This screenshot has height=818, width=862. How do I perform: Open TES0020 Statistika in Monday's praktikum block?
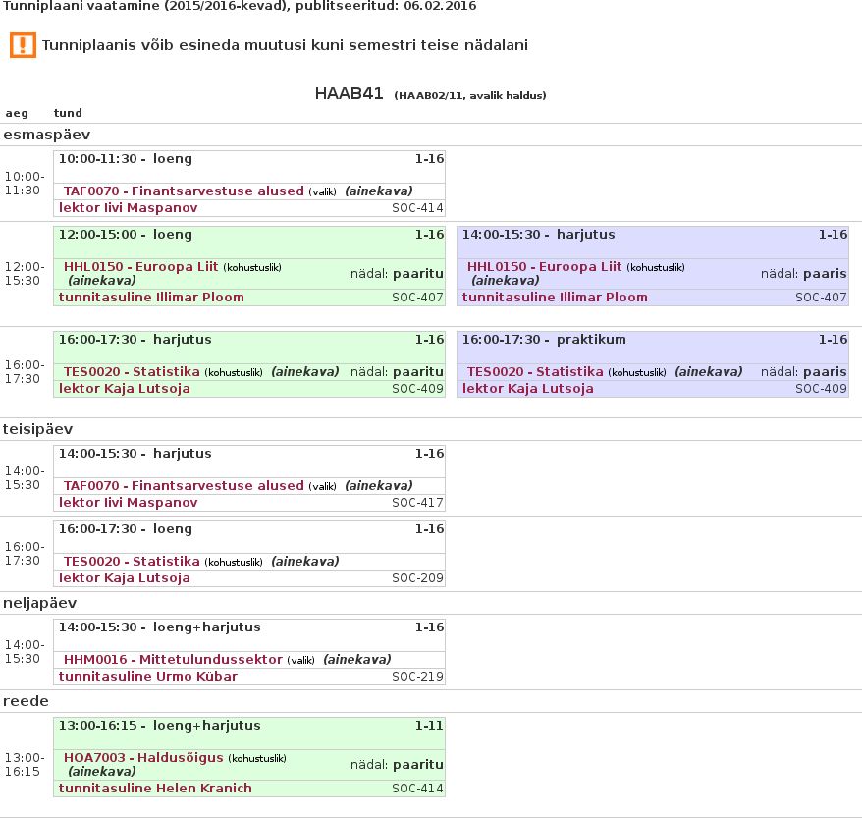[x=535, y=372]
